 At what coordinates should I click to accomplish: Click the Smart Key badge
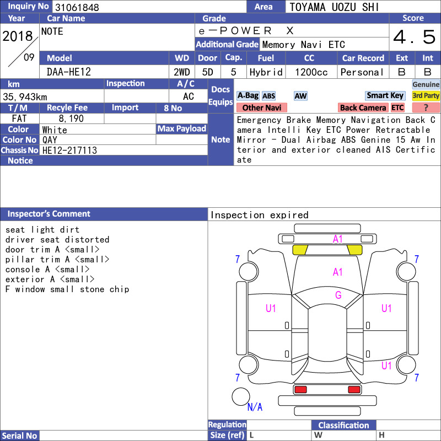385,95
